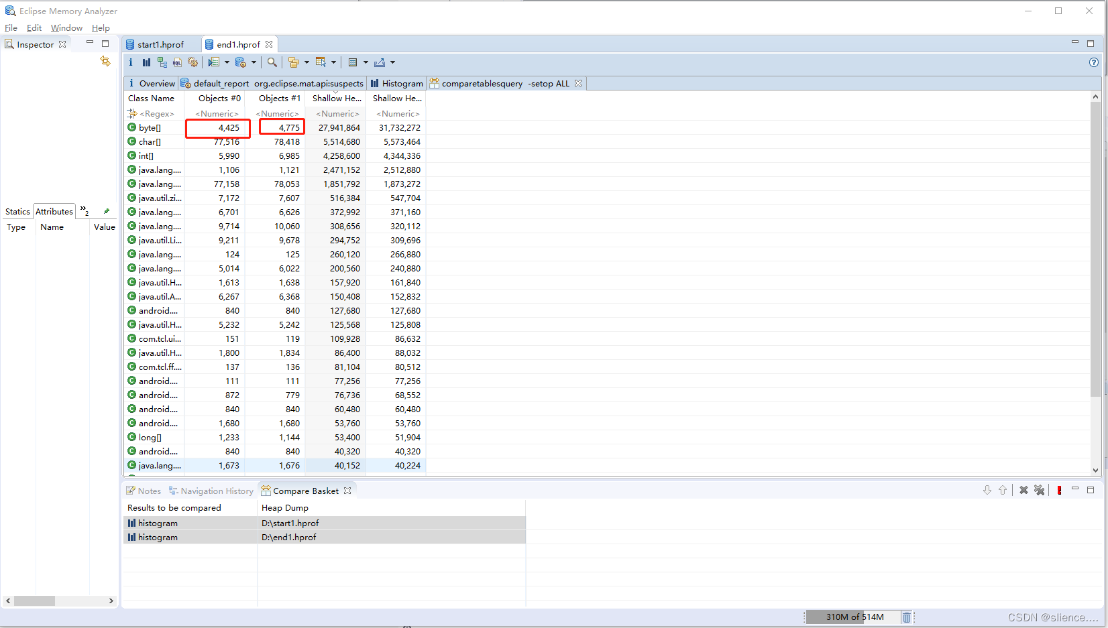Select the long[] class row
The height and width of the screenshot is (628, 1108).
click(x=275, y=437)
